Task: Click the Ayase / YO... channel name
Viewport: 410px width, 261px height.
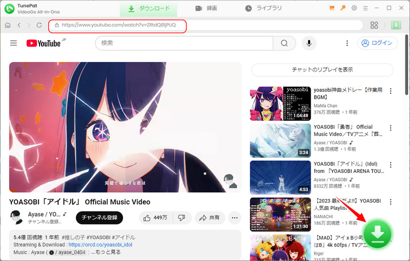Action: pos(44,214)
